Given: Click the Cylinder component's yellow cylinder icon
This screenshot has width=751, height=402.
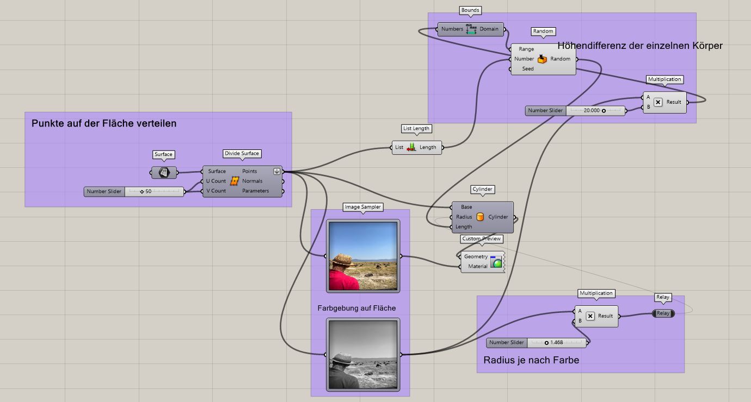Looking at the screenshot, I should pos(482,216).
